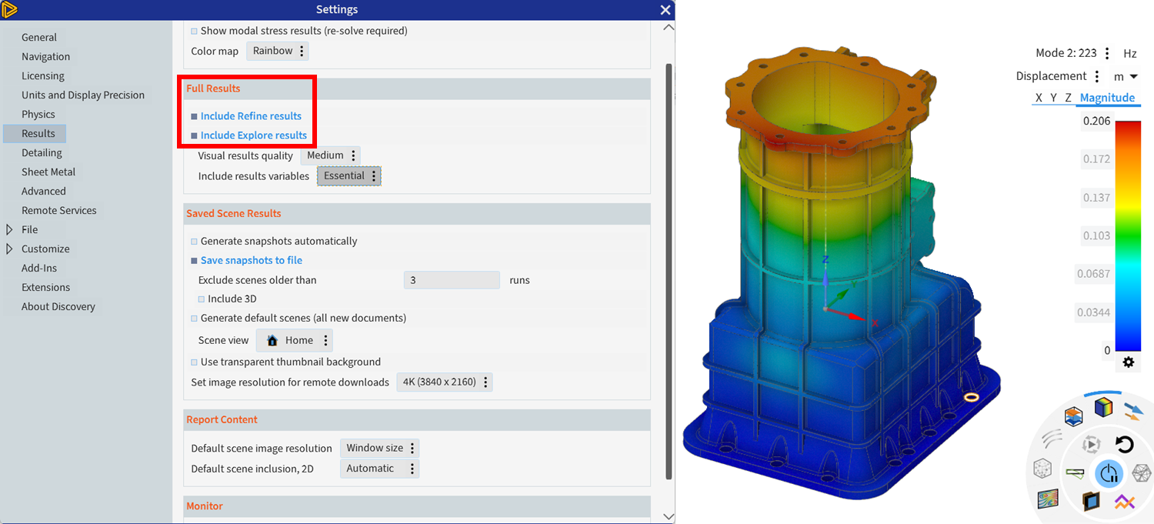Open Include results variables Essential dropdown
The image size is (1154, 524).
(x=349, y=175)
